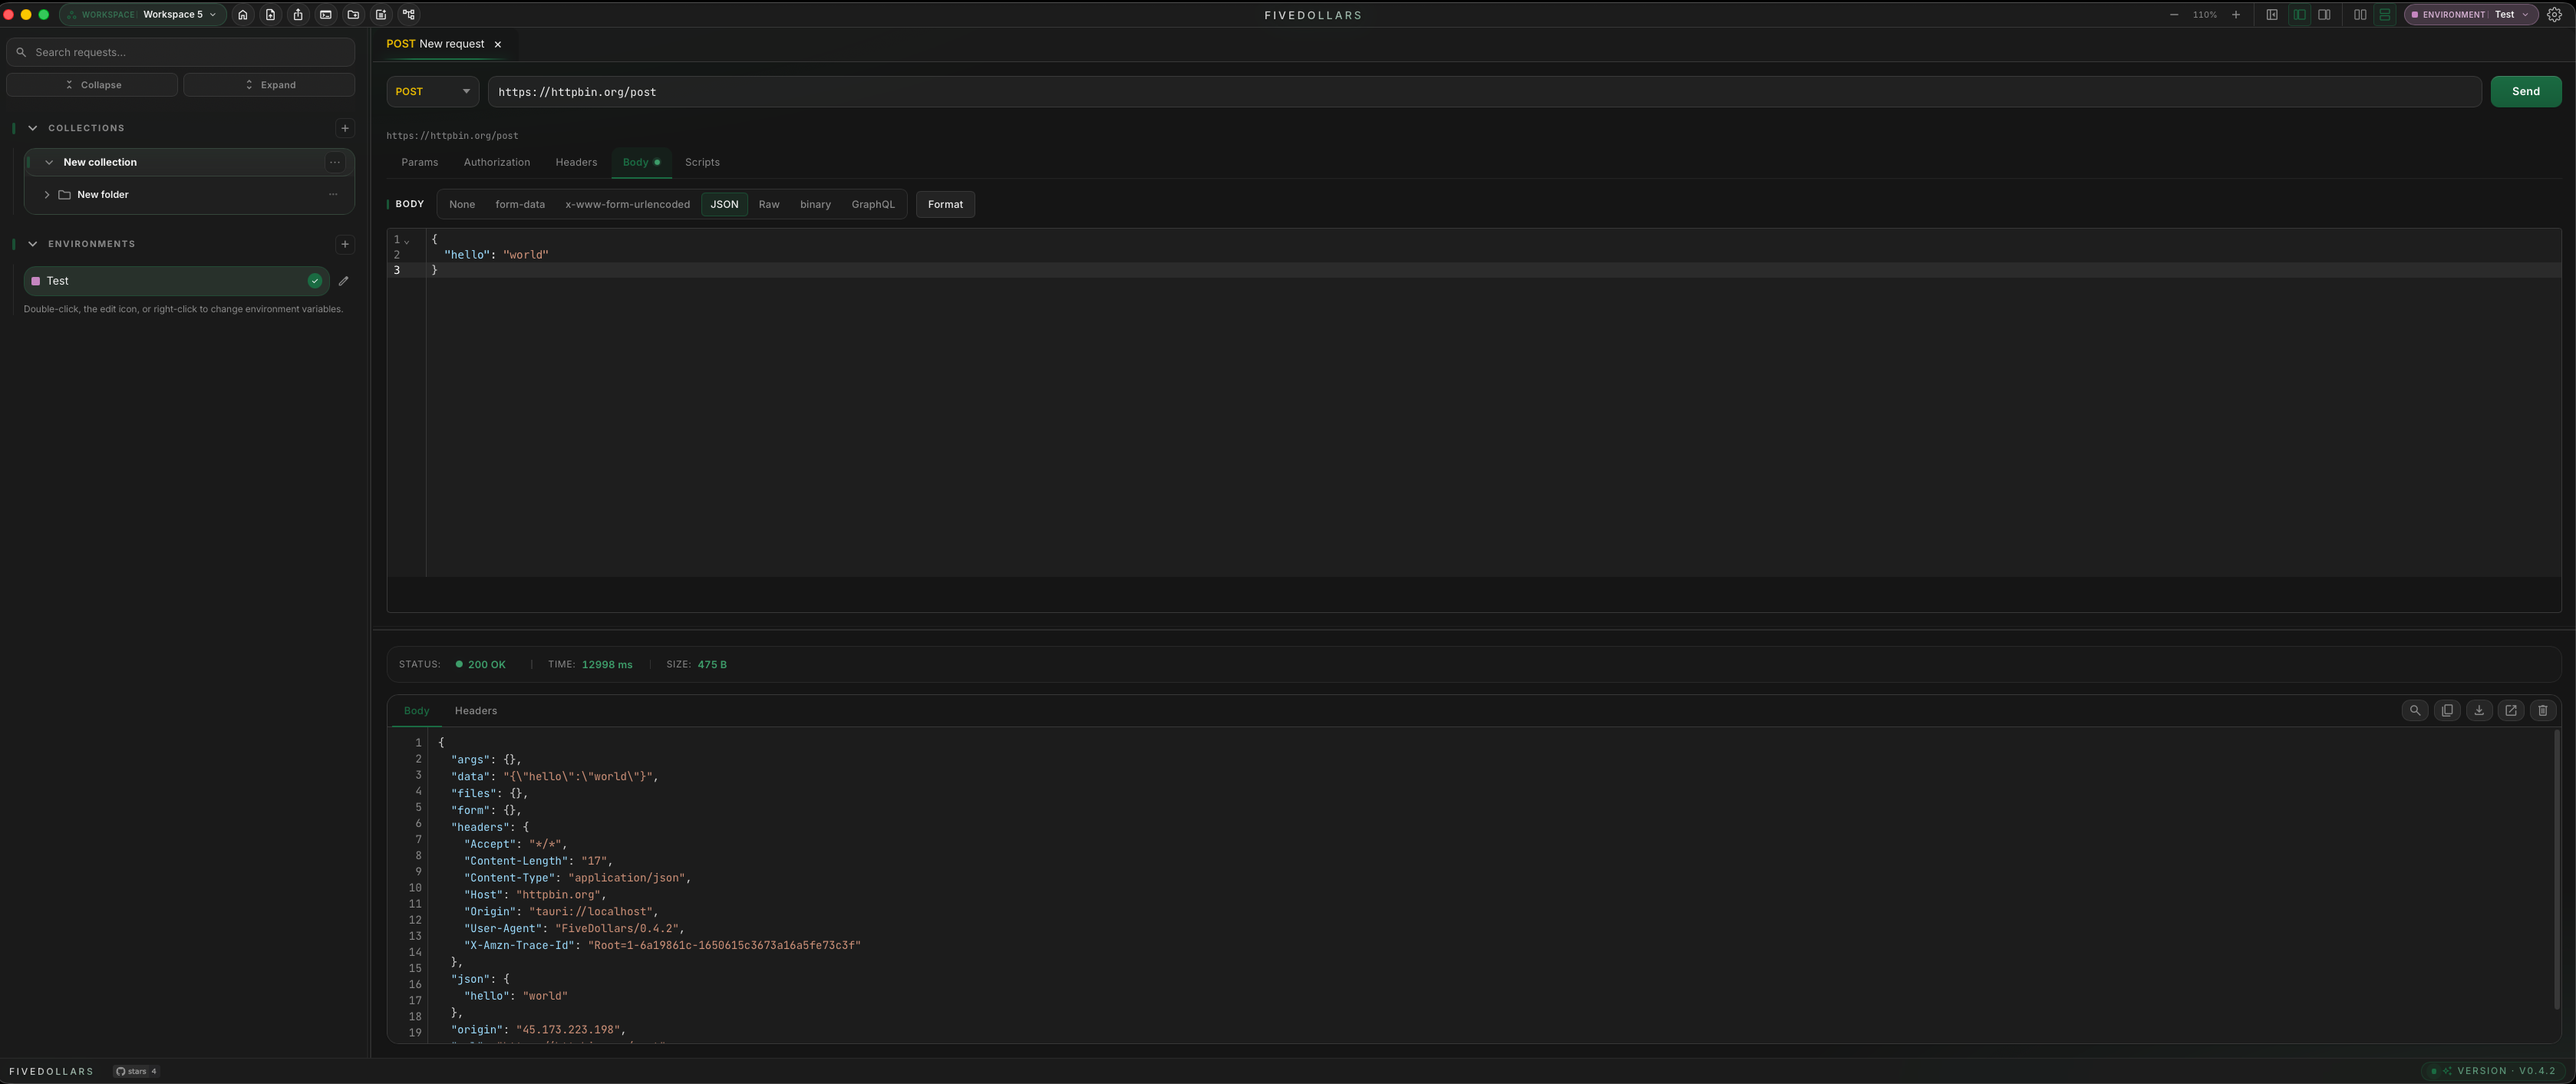2576x1084 pixels.
Task: Open the tree structure icon in toolbar
Action: pyautogui.click(x=409, y=15)
